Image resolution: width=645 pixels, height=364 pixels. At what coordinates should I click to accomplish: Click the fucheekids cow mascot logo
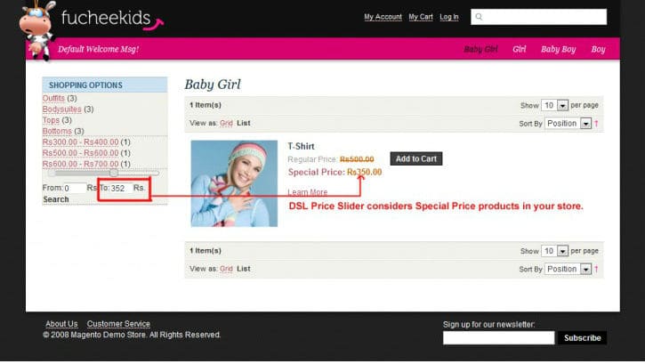point(37,30)
